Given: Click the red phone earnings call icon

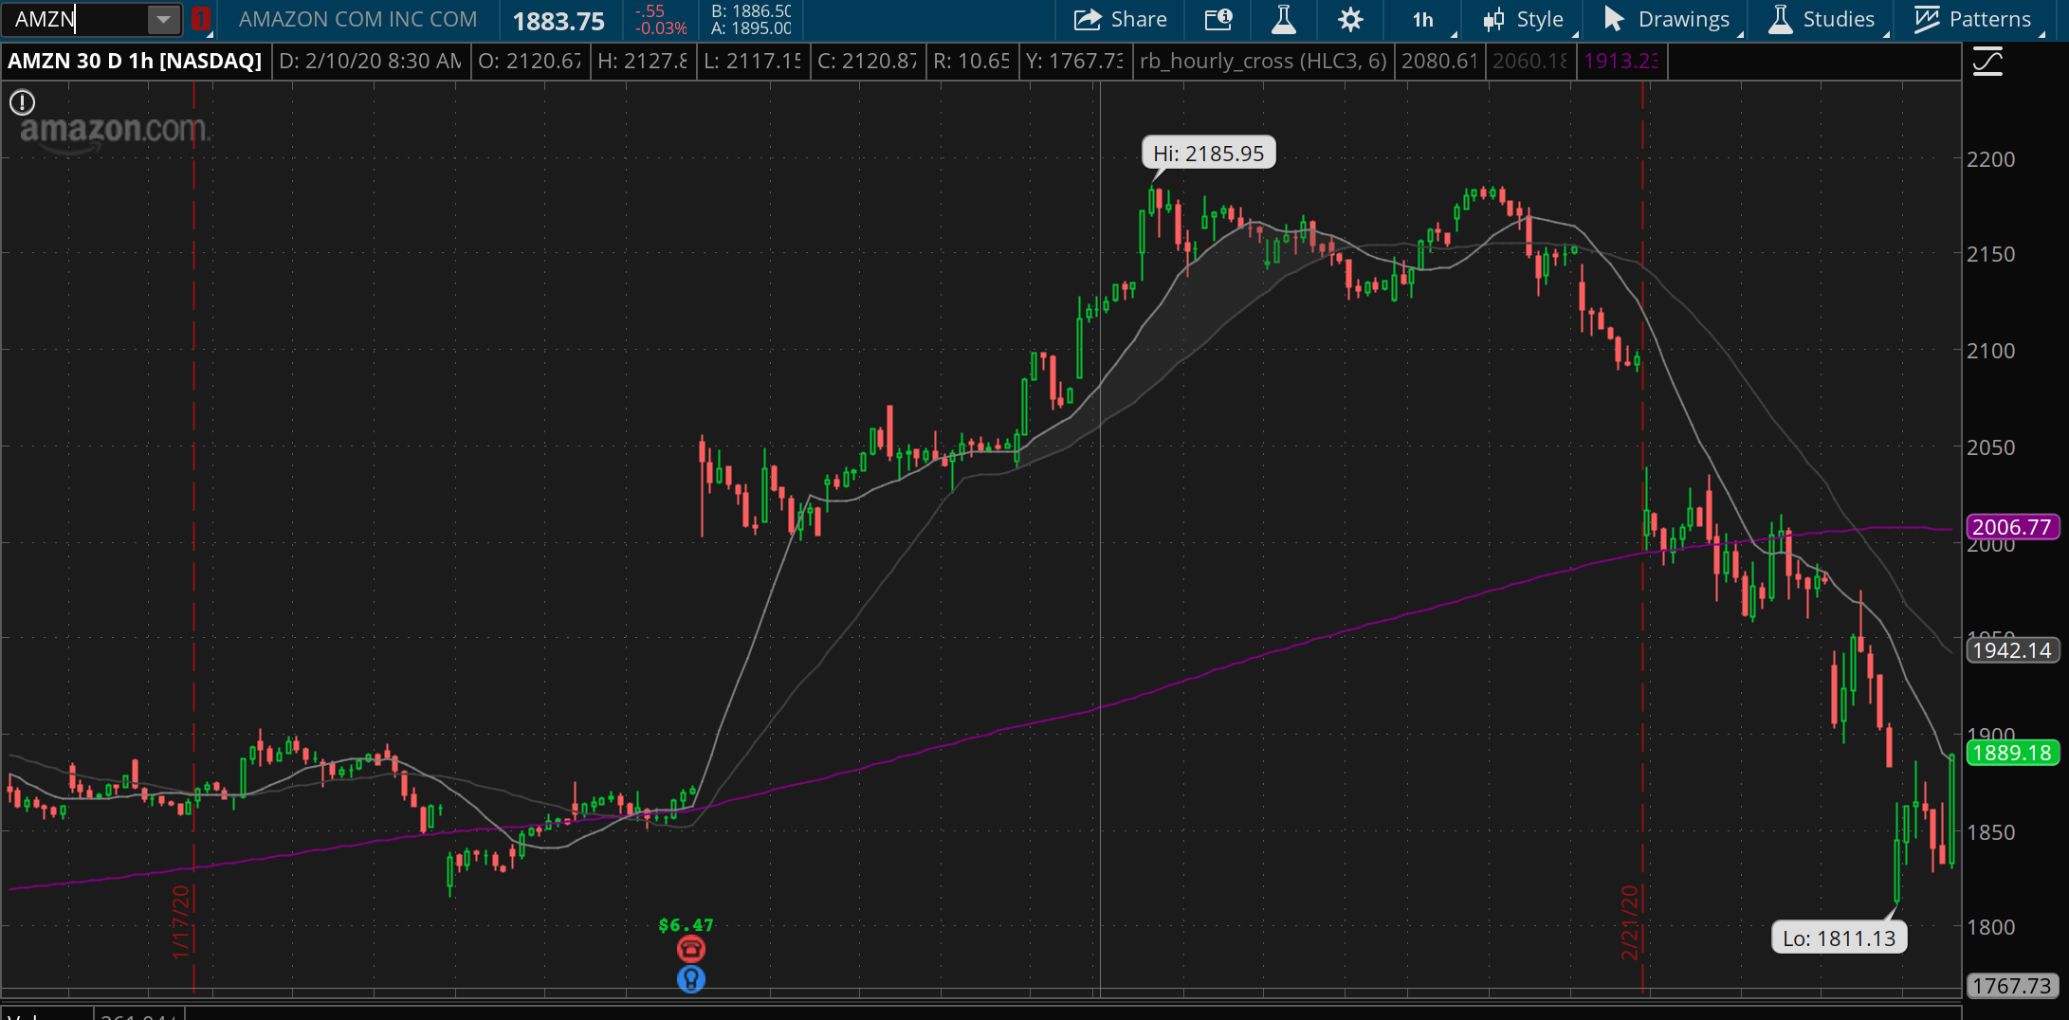Looking at the screenshot, I should click(x=690, y=948).
